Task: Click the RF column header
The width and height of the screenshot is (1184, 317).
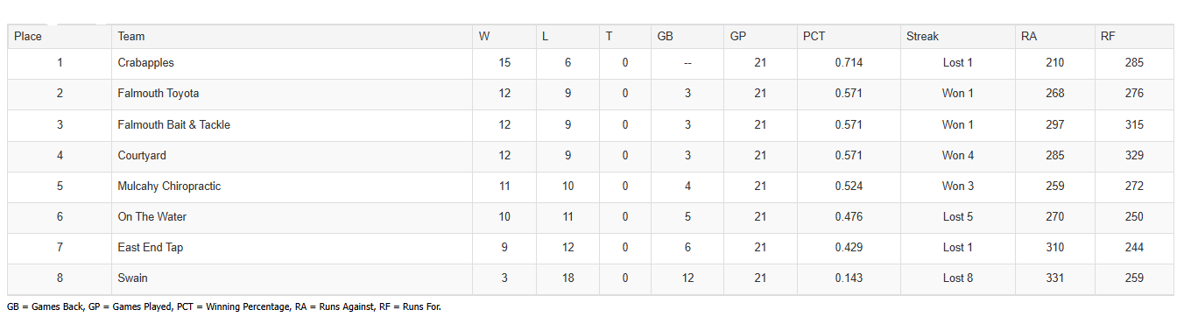Action: coord(1109,37)
